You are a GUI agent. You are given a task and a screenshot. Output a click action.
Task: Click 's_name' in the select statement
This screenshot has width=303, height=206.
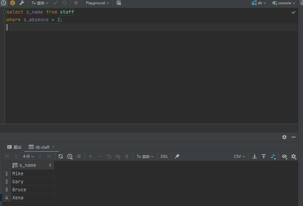coord(35,12)
